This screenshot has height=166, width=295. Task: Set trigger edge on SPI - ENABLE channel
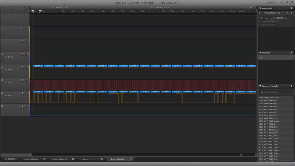point(27,54)
